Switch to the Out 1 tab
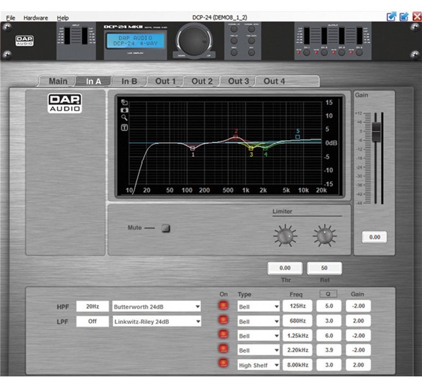422x387 pixels. pyautogui.click(x=166, y=81)
